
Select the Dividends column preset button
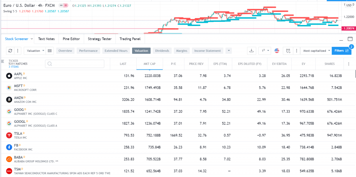[x=162, y=51]
